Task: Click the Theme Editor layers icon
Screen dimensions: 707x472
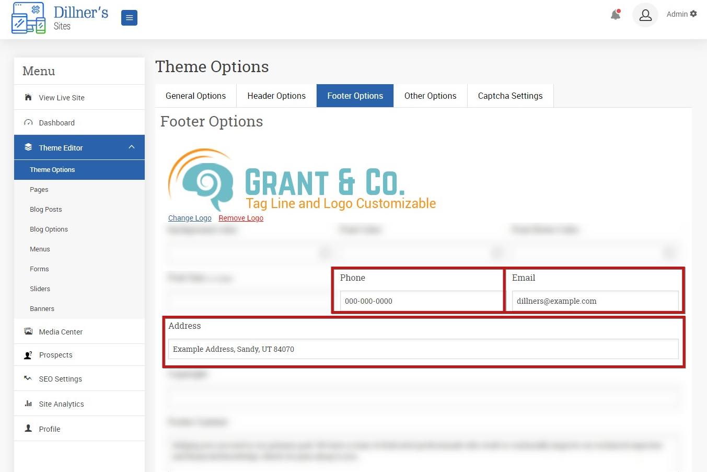Action: [28, 147]
